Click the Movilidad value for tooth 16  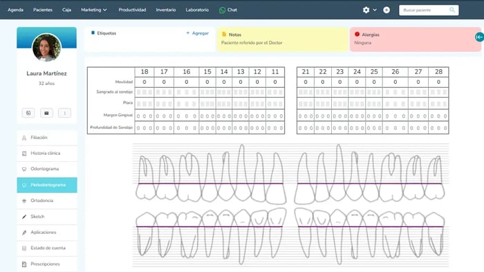tap(187, 82)
